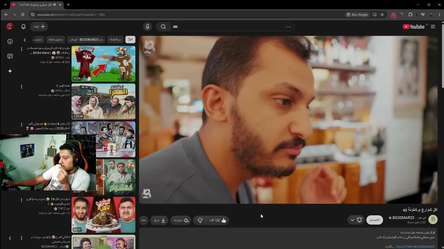This screenshot has width=444, height=249.
Task: Open the BO3OMAR22 channel avatar
Action: pos(433,220)
